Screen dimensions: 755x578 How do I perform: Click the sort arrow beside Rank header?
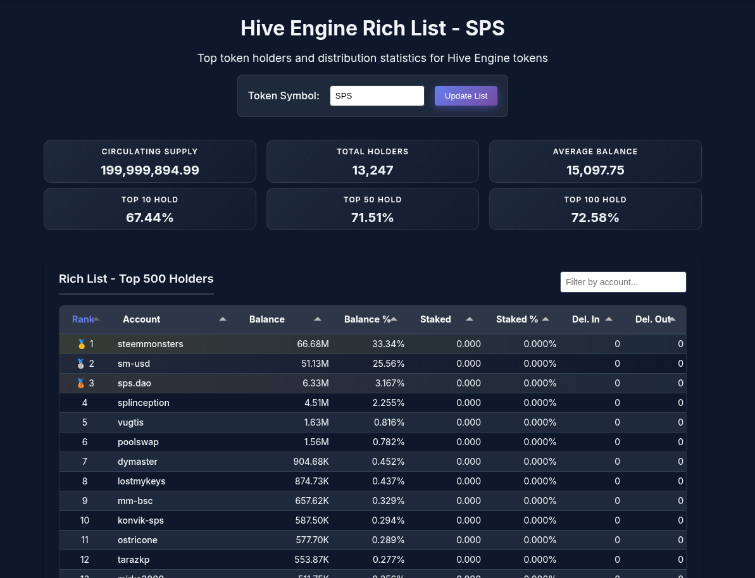(x=97, y=319)
